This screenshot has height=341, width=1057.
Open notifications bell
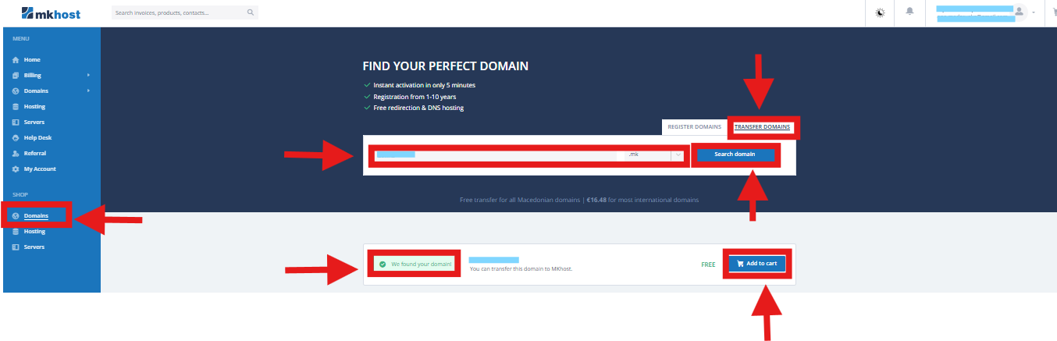pos(909,12)
